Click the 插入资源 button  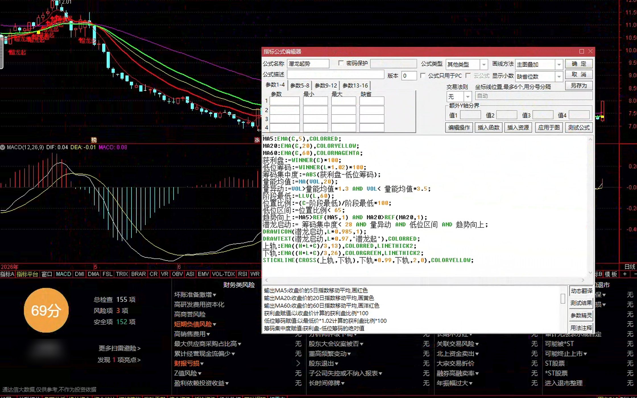pyautogui.click(x=518, y=127)
